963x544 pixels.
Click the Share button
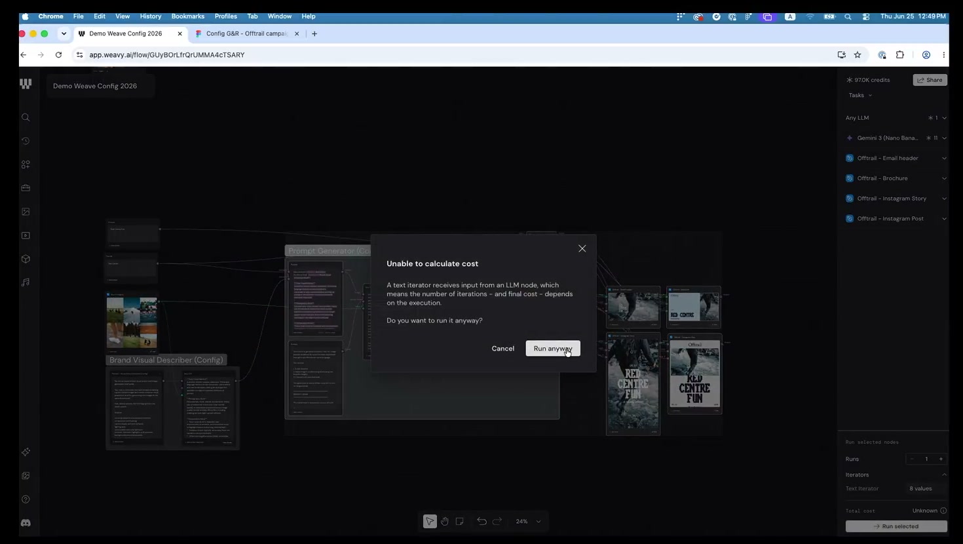[930, 80]
